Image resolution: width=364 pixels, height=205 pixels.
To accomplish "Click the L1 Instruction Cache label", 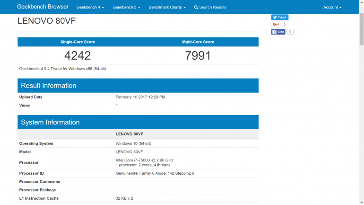I will pyautogui.click(x=39, y=198).
